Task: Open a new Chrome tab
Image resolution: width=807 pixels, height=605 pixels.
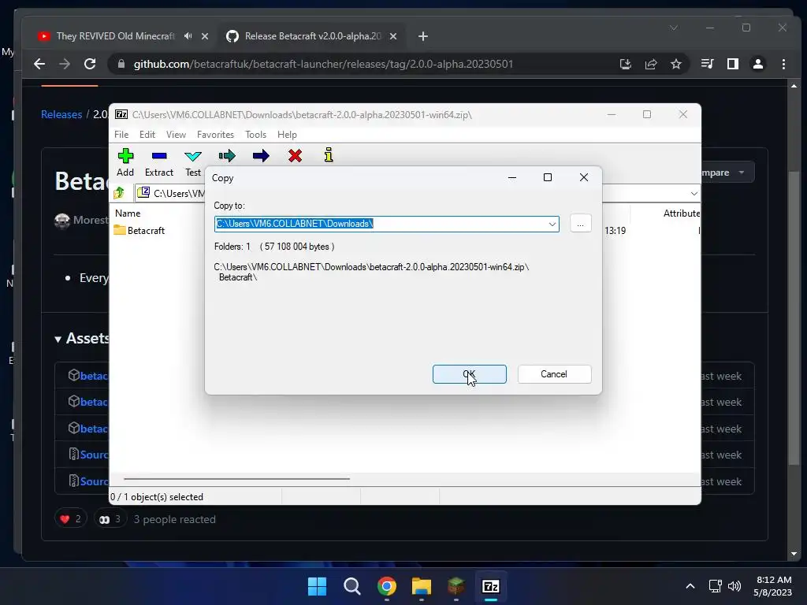Action: 423,36
